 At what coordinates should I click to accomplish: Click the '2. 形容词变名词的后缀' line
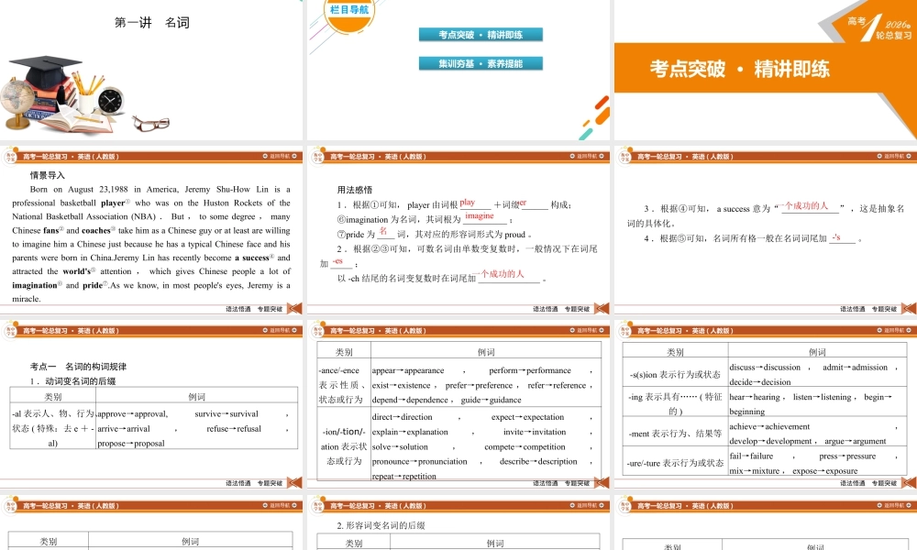(x=381, y=525)
